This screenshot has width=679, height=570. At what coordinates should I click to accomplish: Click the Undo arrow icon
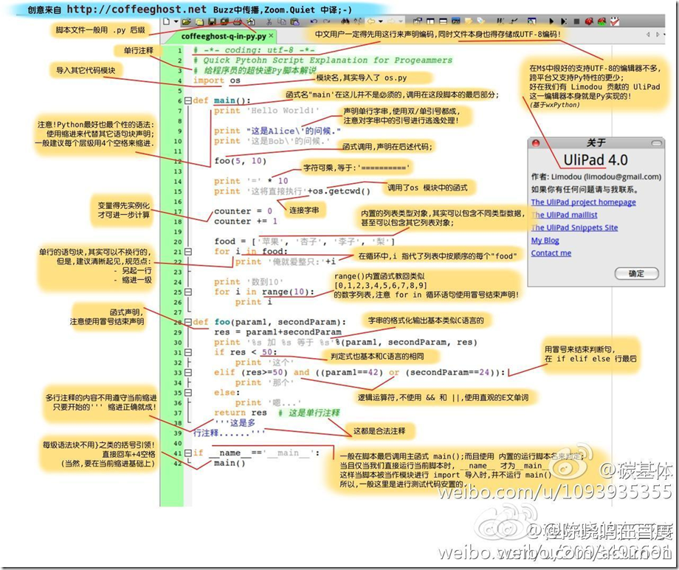[314, 21]
